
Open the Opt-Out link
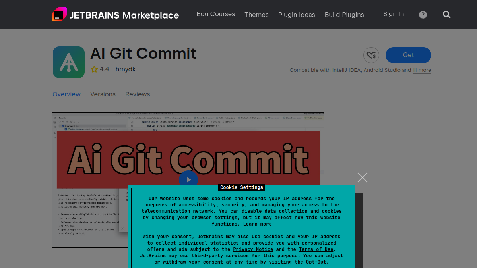[316, 262]
